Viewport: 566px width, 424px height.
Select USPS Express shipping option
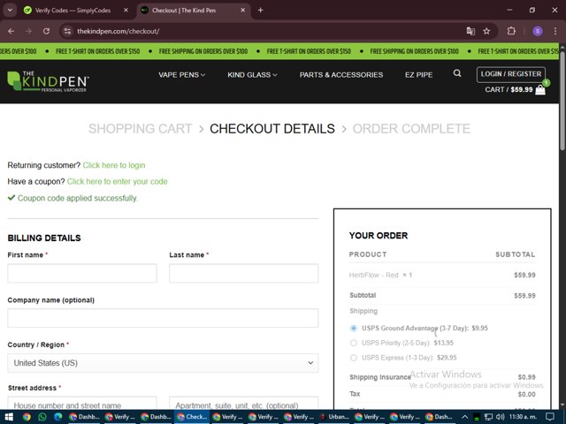click(x=354, y=358)
